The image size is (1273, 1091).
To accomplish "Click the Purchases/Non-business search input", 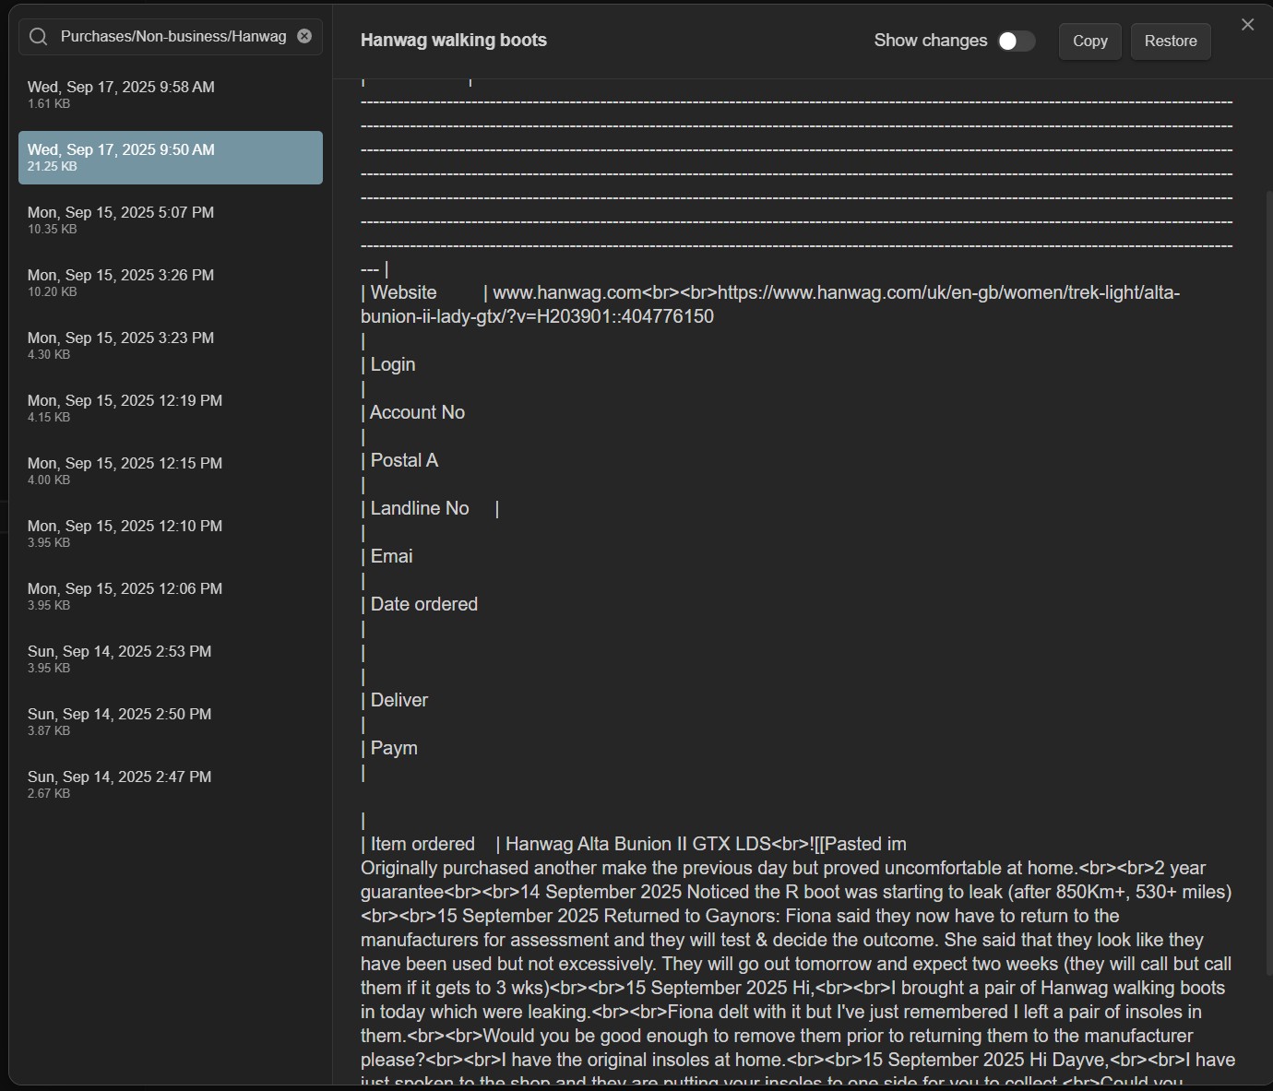I will [x=173, y=37].
